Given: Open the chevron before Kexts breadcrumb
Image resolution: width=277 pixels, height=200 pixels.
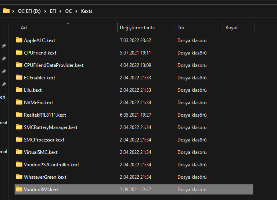Looking at the screenshot, I should click(77, 11).
